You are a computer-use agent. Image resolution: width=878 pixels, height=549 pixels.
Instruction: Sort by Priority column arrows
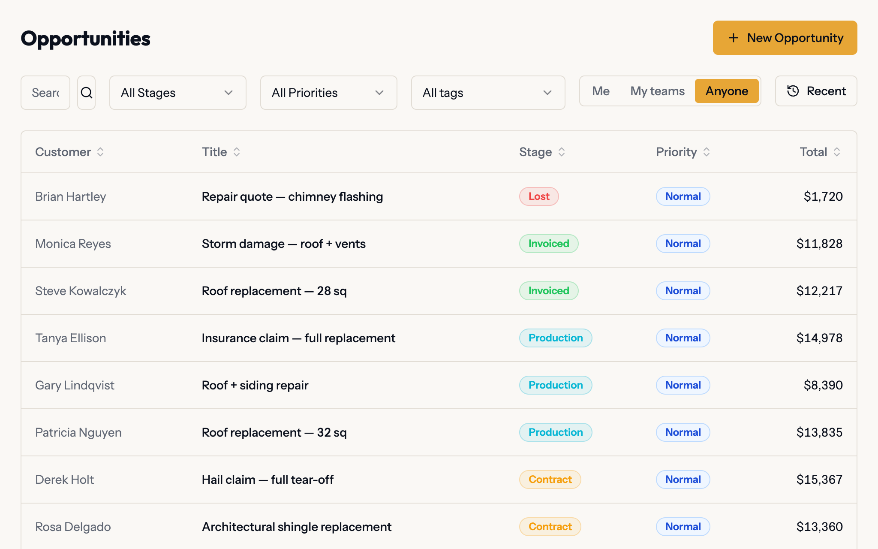707,152
